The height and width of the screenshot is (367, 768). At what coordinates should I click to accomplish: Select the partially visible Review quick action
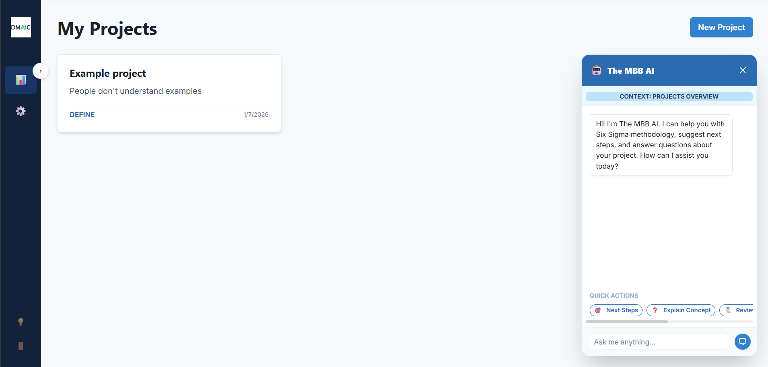(736, 310)
